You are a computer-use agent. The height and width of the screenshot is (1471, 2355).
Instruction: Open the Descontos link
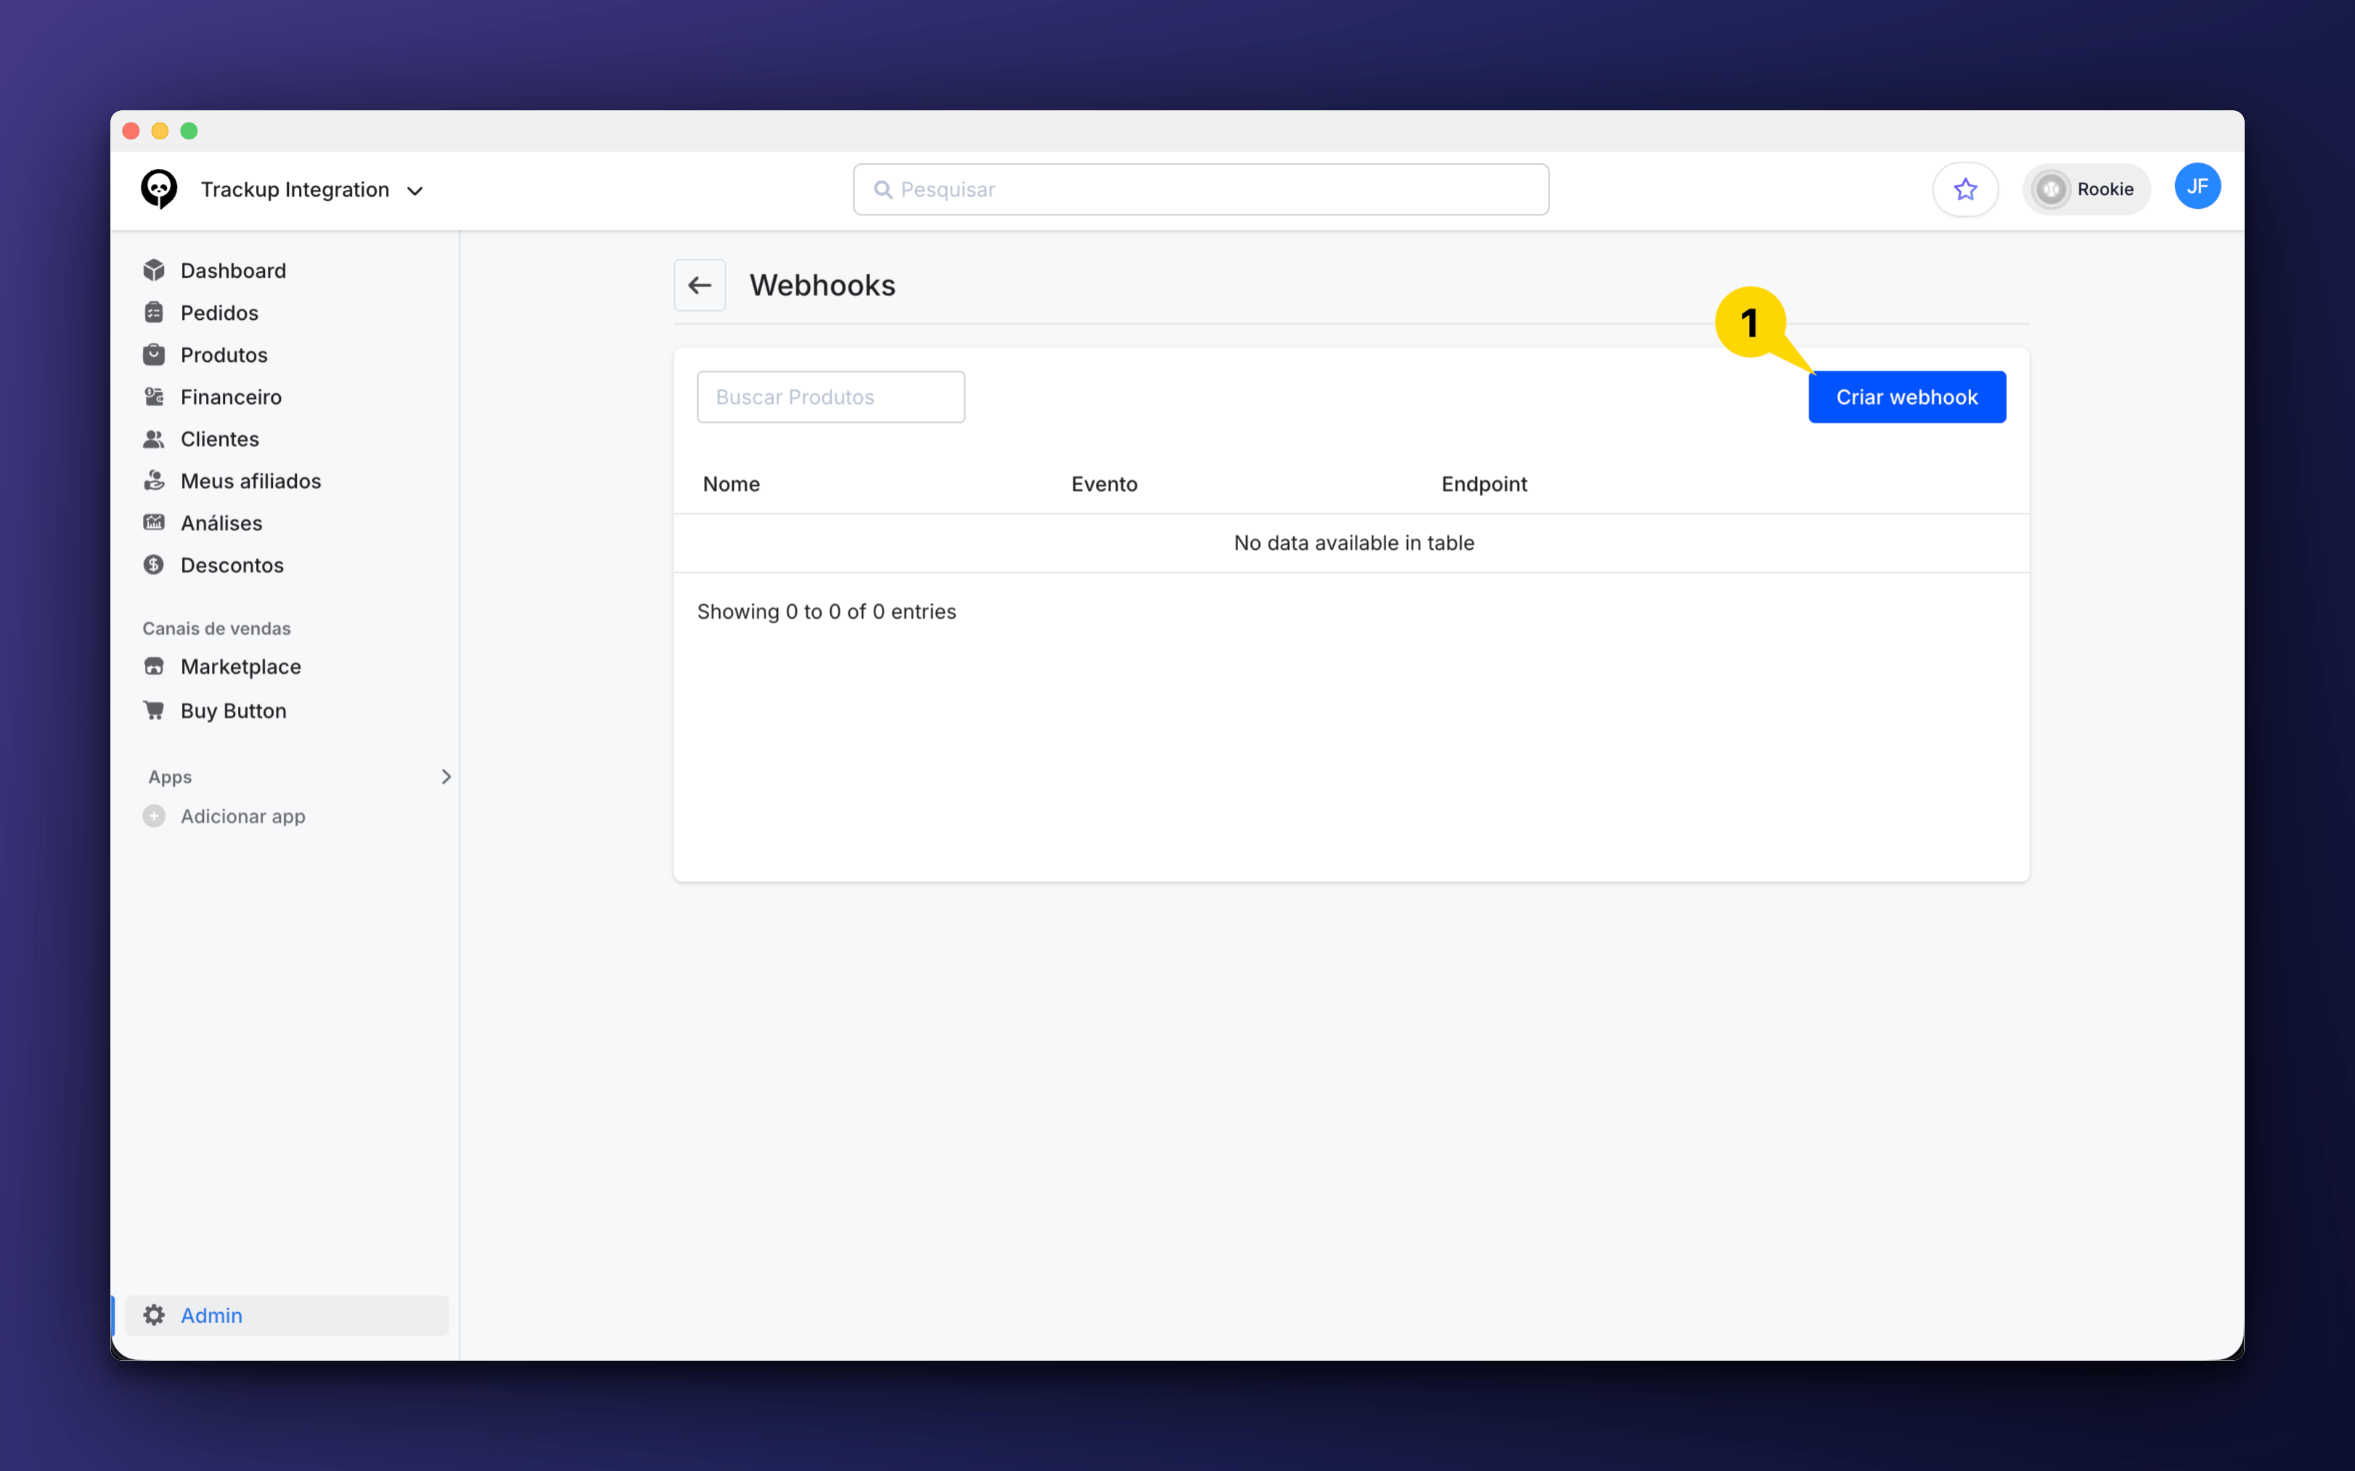pos(232,564)
